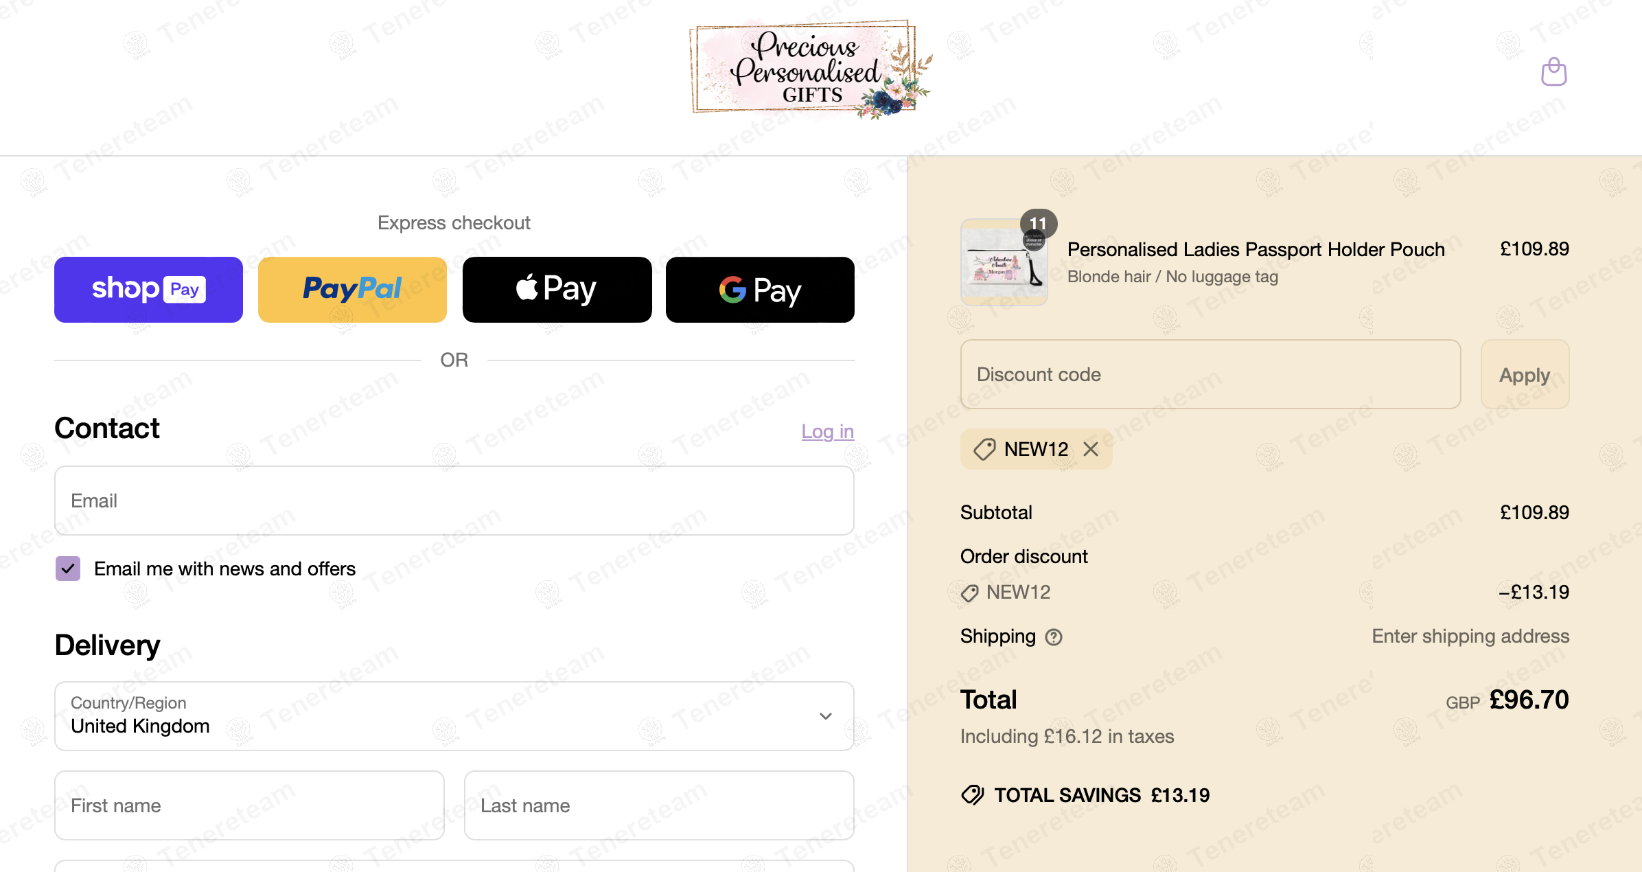Pay with Apple Pay
Screen dimensions: 1642x872
point(557,290)
